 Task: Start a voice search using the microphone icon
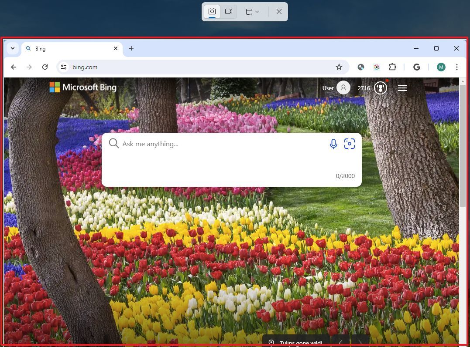tap(333, 144)
